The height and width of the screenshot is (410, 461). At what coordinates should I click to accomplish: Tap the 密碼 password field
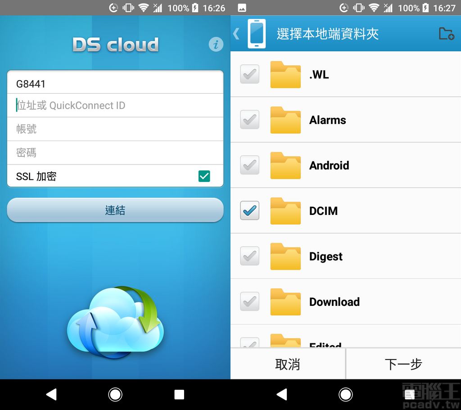coord(115,152)
